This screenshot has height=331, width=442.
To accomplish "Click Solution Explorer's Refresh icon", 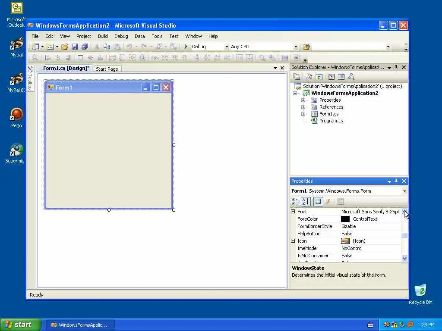I will (319, 77).
